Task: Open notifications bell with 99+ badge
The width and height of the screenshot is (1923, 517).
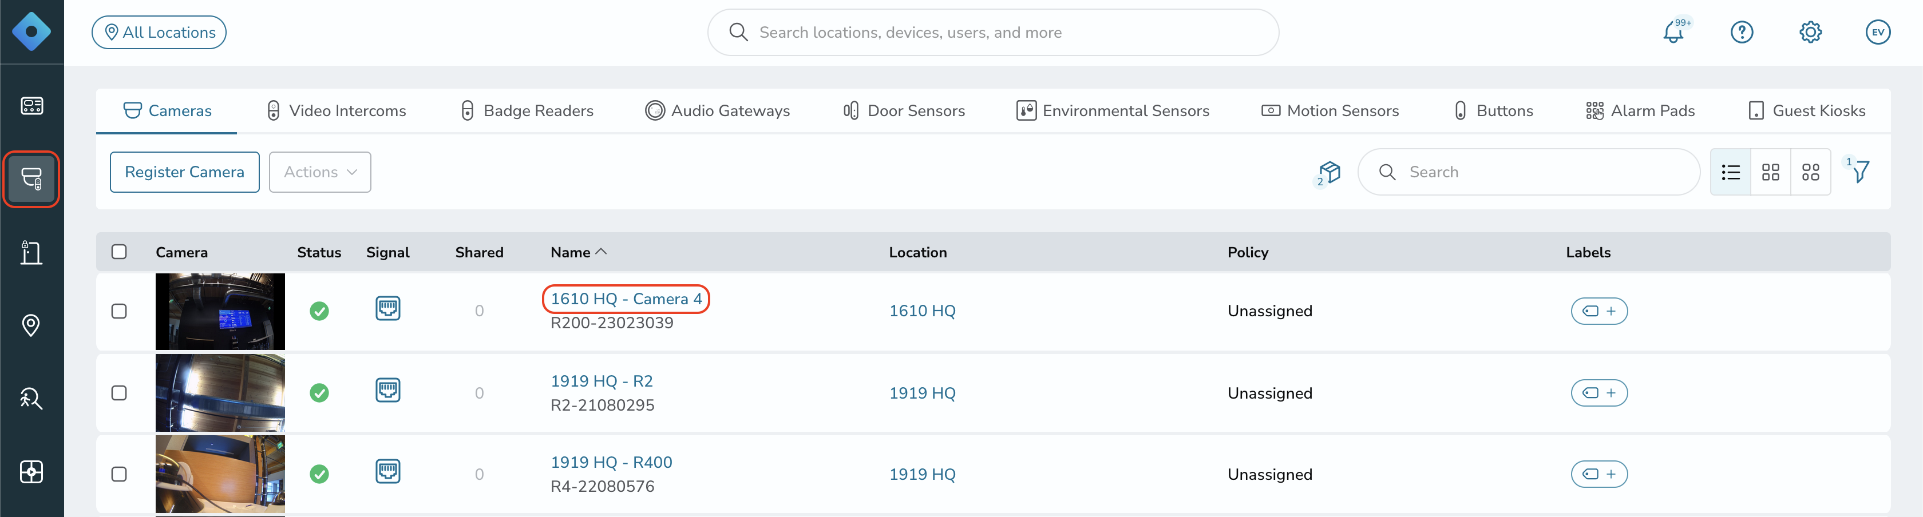Action: [1675, 32]
